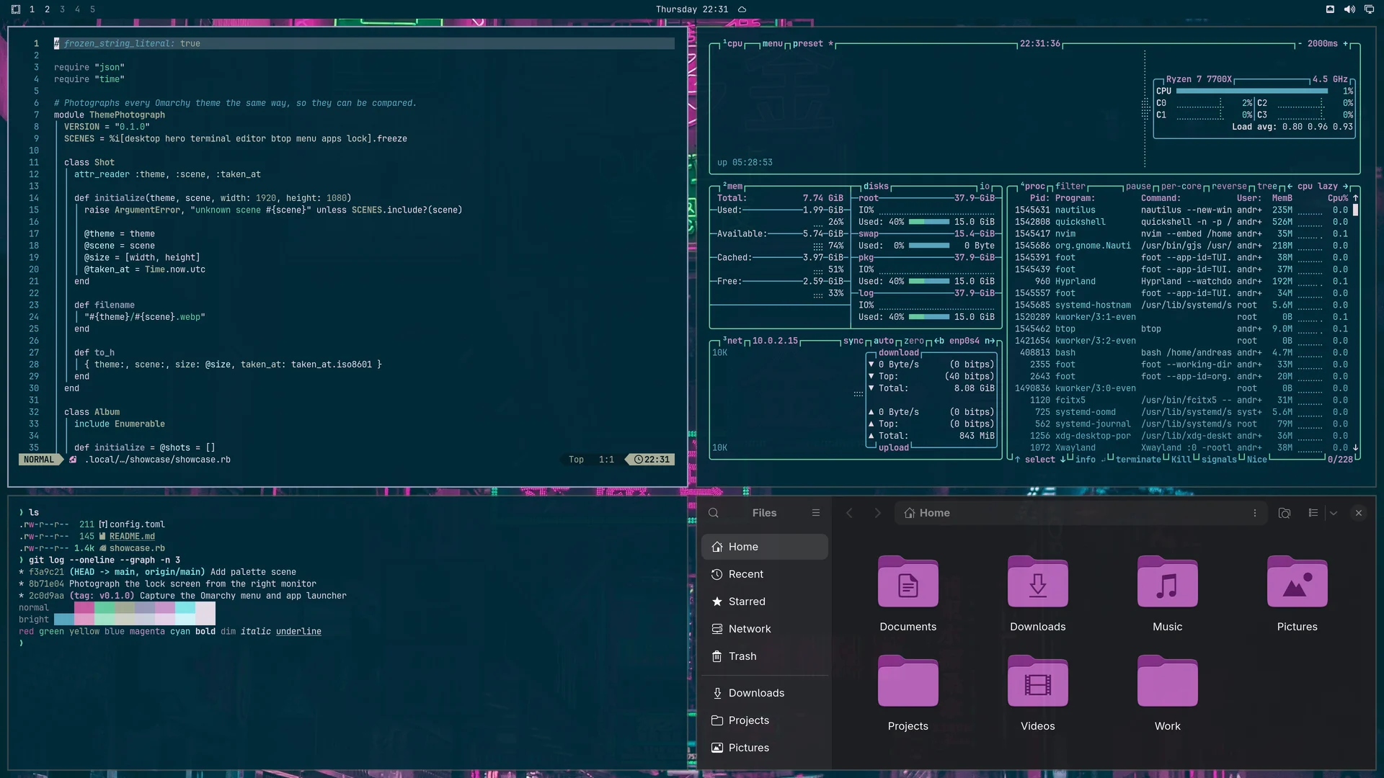Open the Videos folder

[1038, 694]
